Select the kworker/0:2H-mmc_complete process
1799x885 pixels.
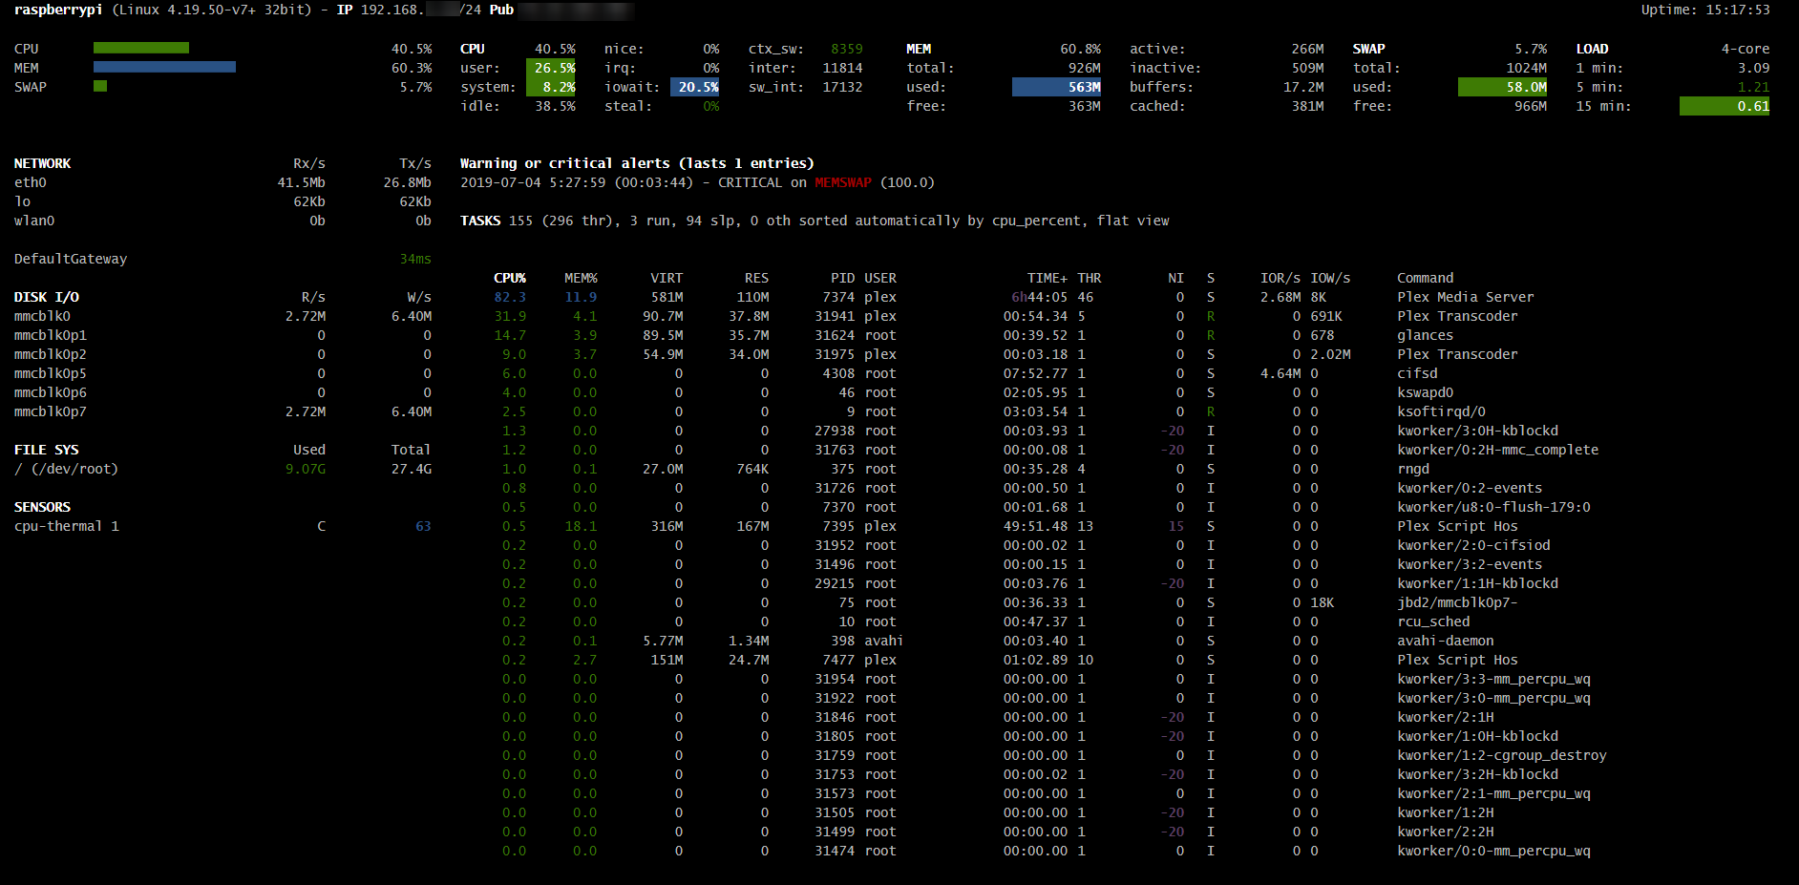point(1497,450)
